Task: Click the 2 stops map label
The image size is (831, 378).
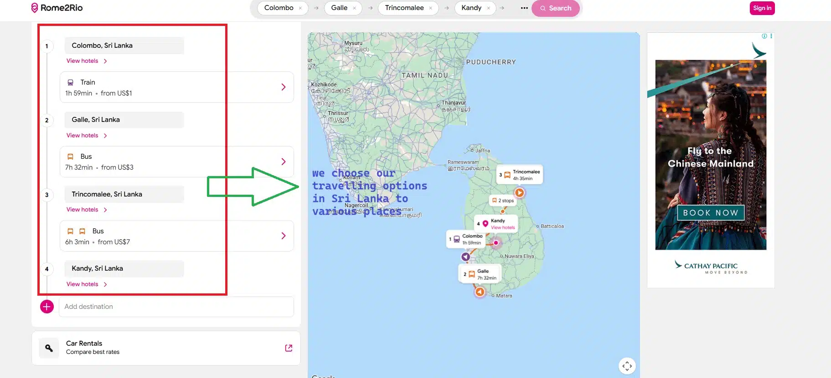Action: click(503, 201)
